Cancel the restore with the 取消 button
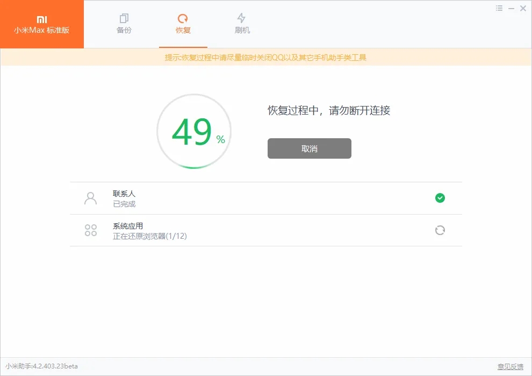532x376 pixels. point(309,148)
